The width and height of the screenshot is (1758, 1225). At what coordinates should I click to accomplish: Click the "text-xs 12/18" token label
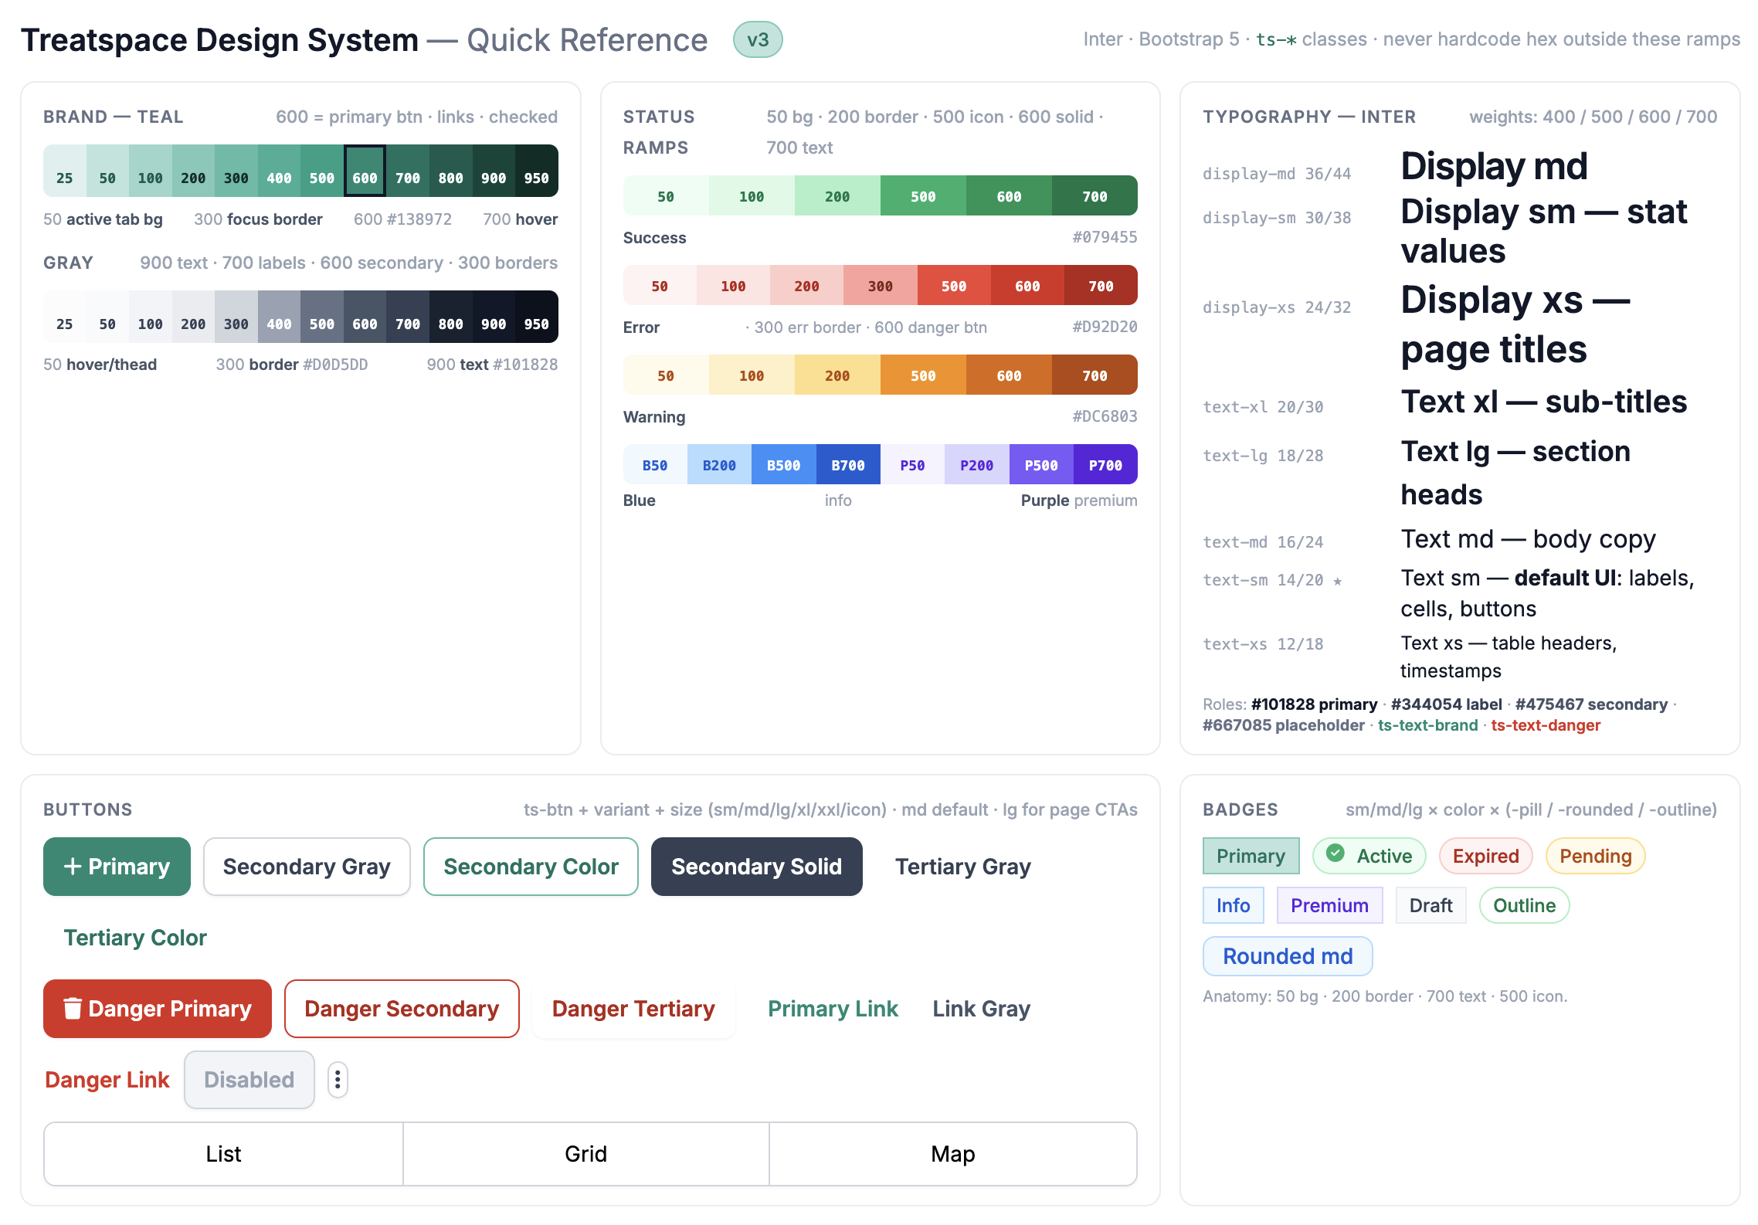click(x=1263, y=644)
